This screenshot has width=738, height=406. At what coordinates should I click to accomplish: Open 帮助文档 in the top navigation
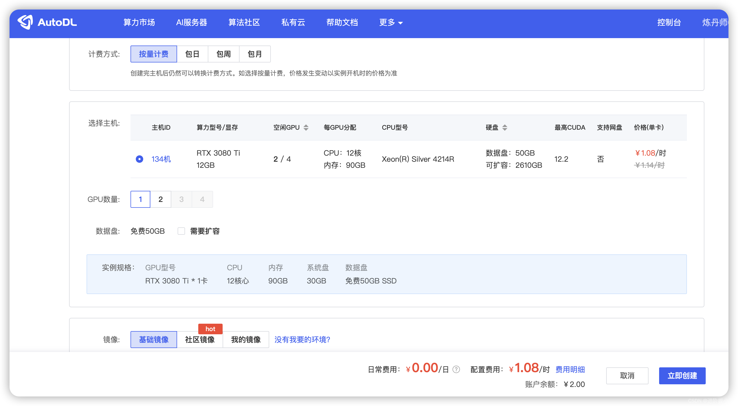pyautogui.click(x=342, y=22)
